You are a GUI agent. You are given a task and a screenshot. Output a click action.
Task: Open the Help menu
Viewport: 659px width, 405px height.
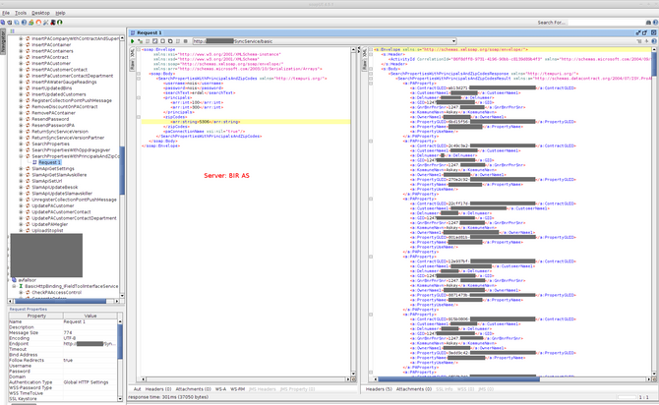tap(61, 13)
